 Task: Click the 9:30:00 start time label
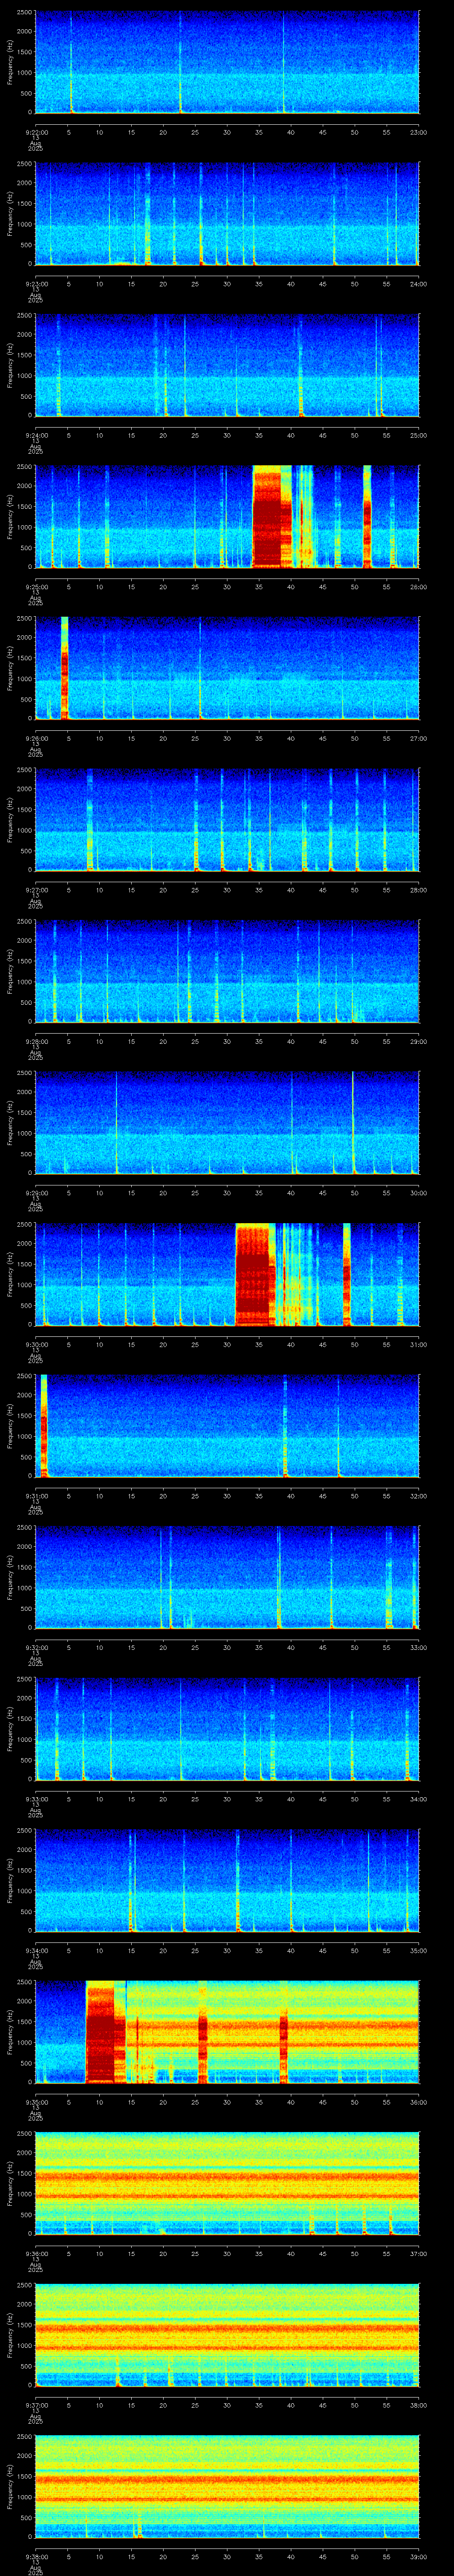pos(36,1344)
